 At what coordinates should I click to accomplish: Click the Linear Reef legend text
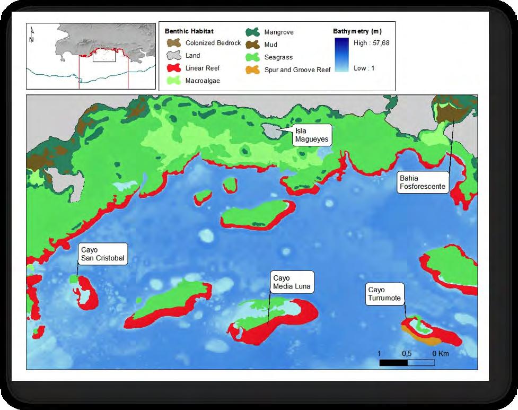(x=203, y=68)
